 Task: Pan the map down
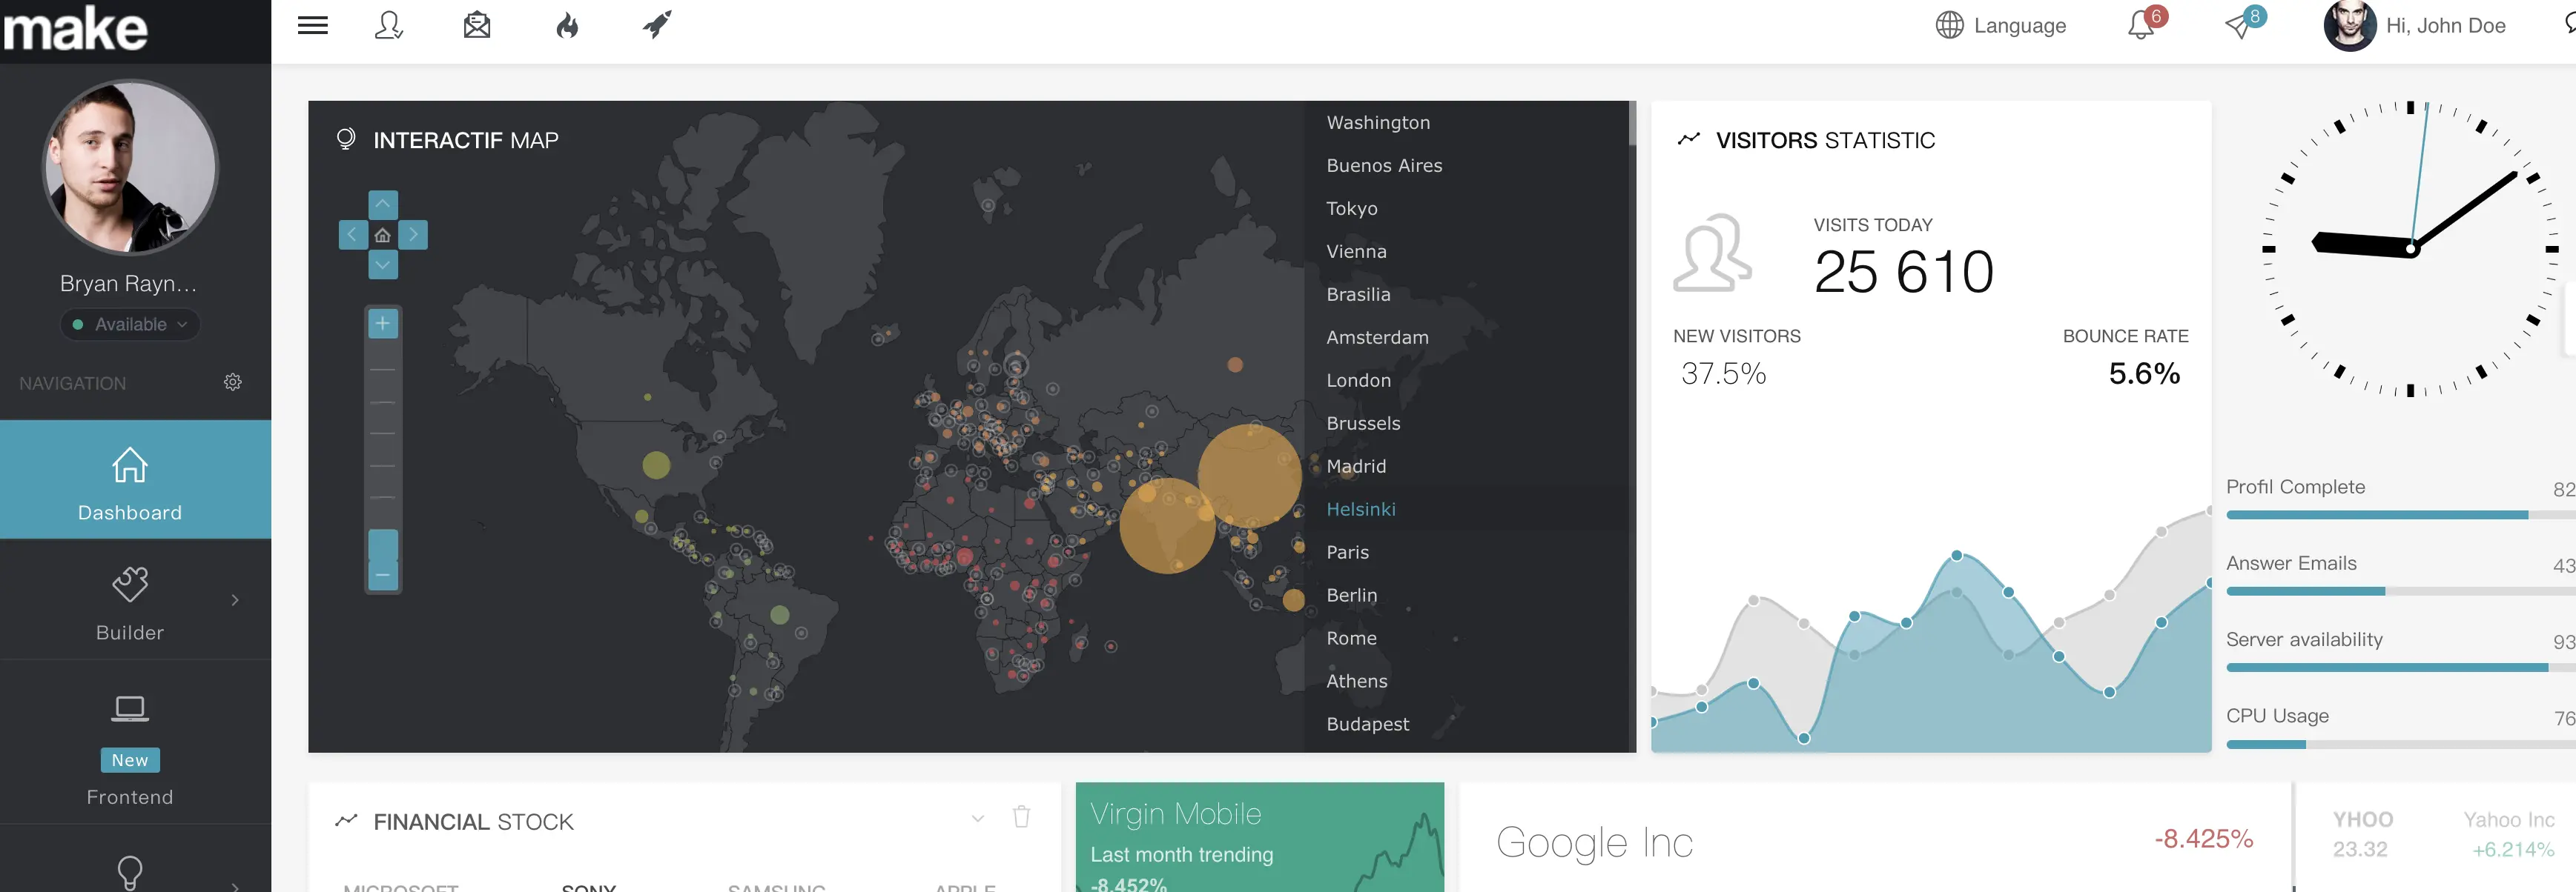pos(383,264)
